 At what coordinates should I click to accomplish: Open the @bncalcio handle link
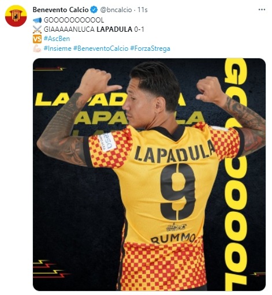pos(116,10)
